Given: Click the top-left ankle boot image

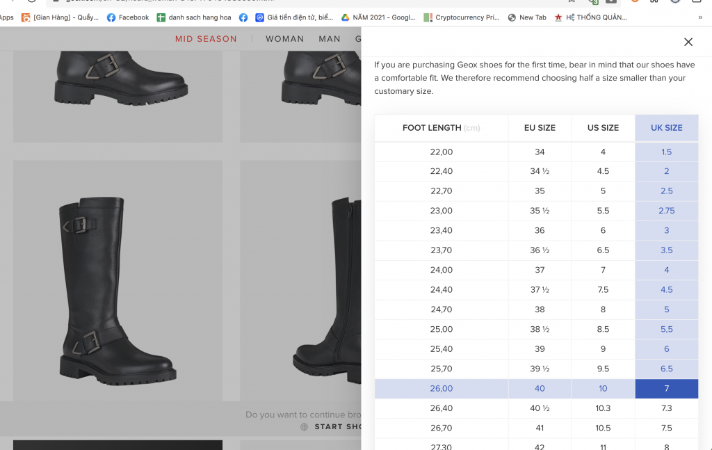Looking at the screenshot, I should (118, 96).
